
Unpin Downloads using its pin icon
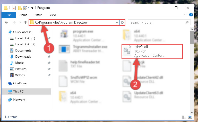pyautogui.click(x=49, y=57)
